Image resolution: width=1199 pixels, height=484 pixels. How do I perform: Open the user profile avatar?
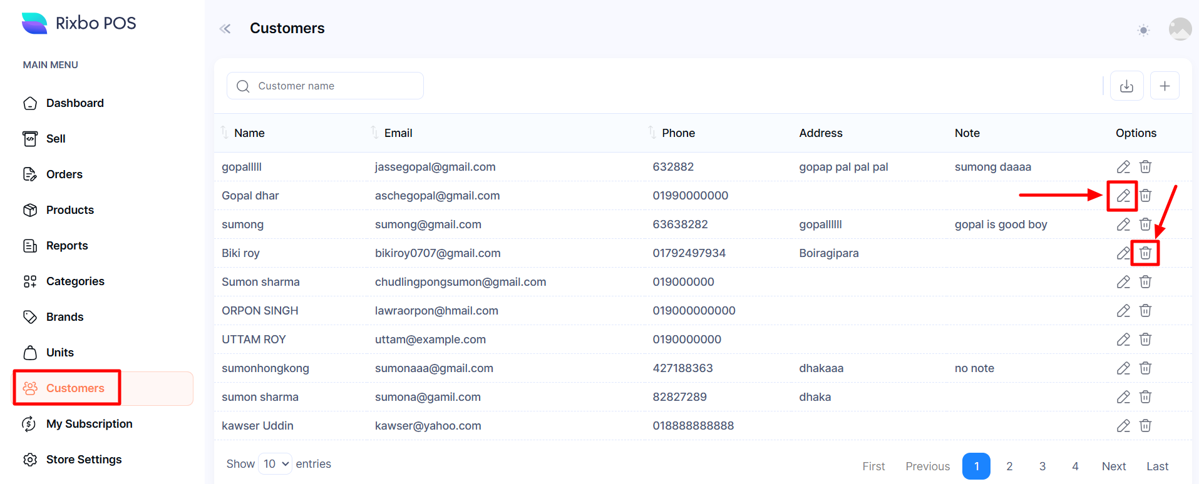click(x=1180, y=29)
